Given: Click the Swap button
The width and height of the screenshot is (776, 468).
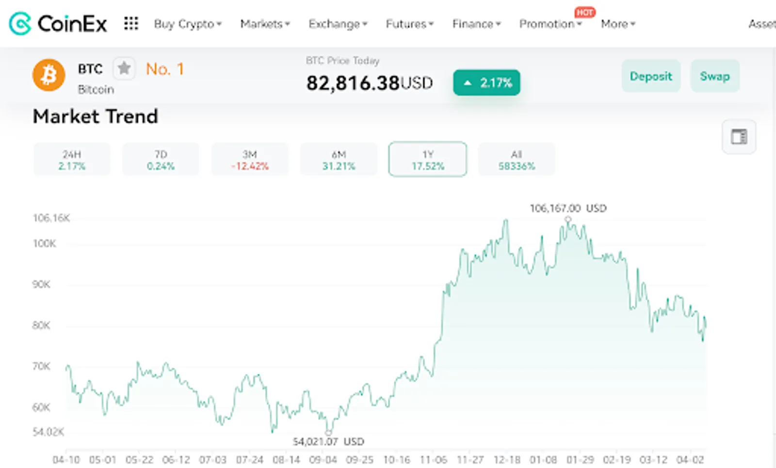Looking at the screenshot, I should tap(715, 76).
